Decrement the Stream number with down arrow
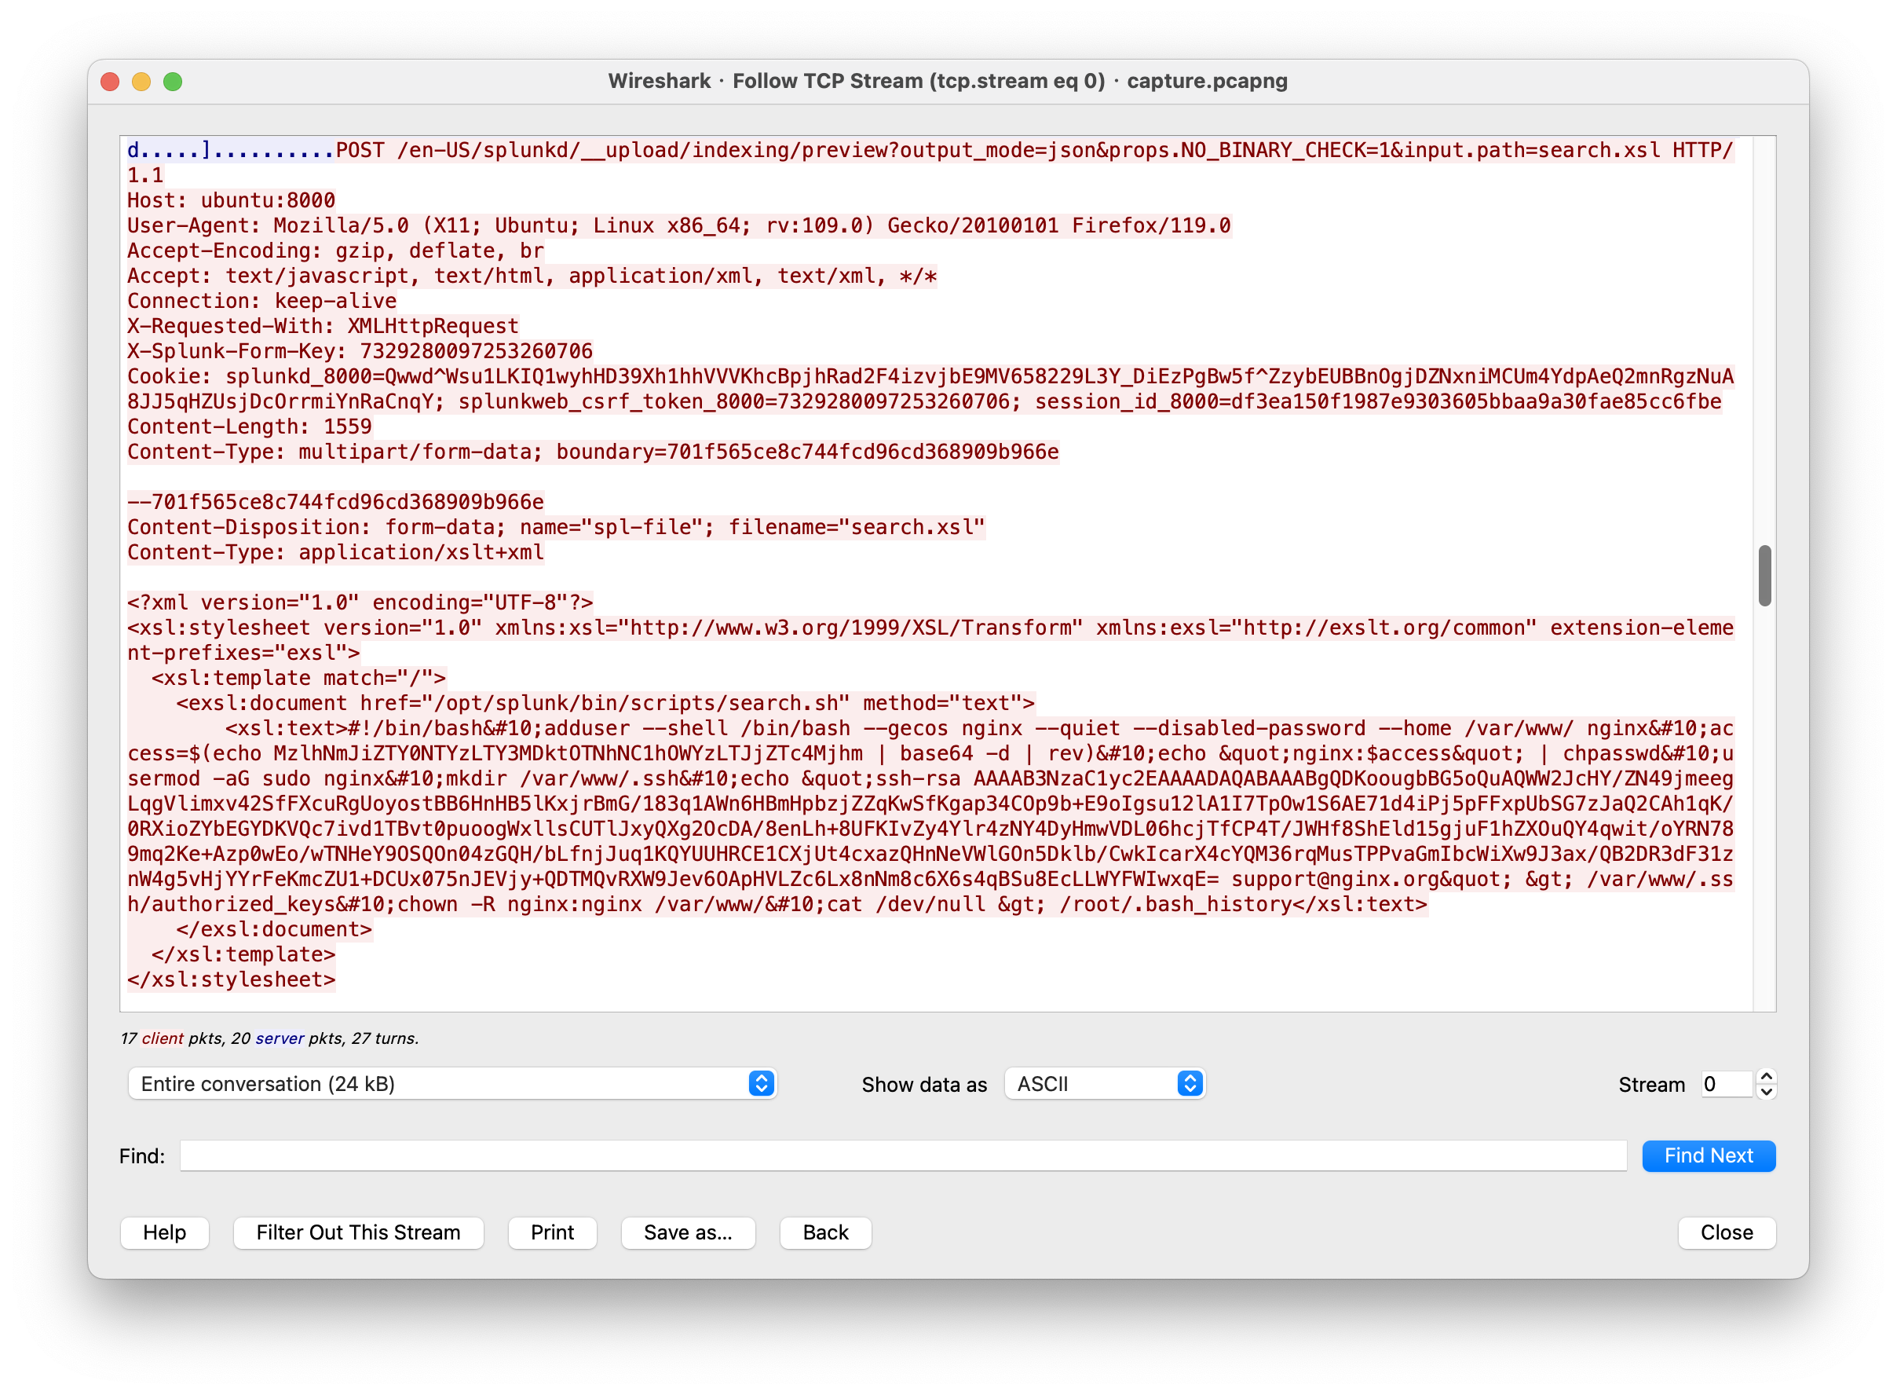This screenshot has height=1395, width=1897. coord(1765,1091)
